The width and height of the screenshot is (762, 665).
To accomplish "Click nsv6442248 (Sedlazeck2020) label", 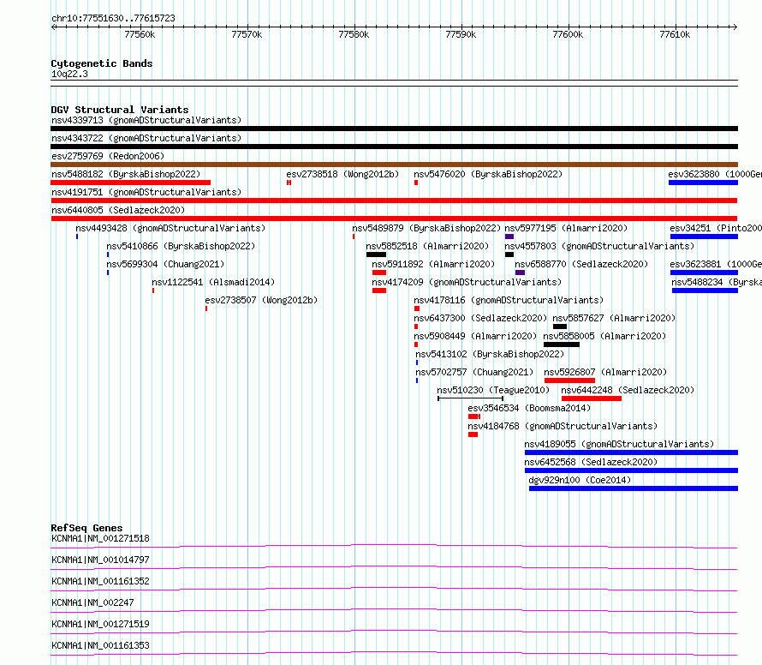I will click(x=628, y=390).
